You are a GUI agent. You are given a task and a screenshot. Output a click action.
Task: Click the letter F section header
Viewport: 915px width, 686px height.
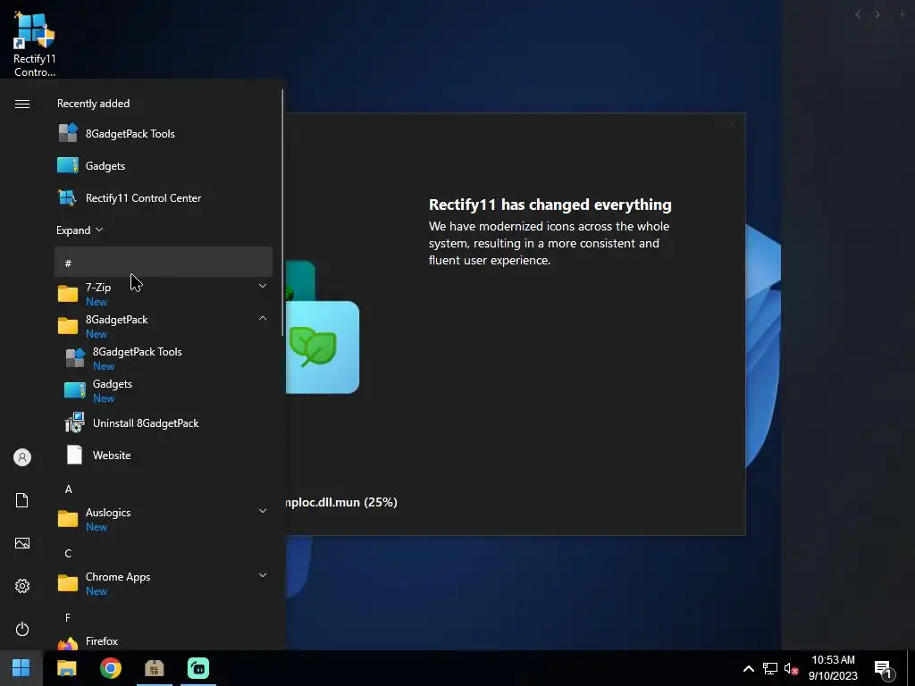[68, 617]
